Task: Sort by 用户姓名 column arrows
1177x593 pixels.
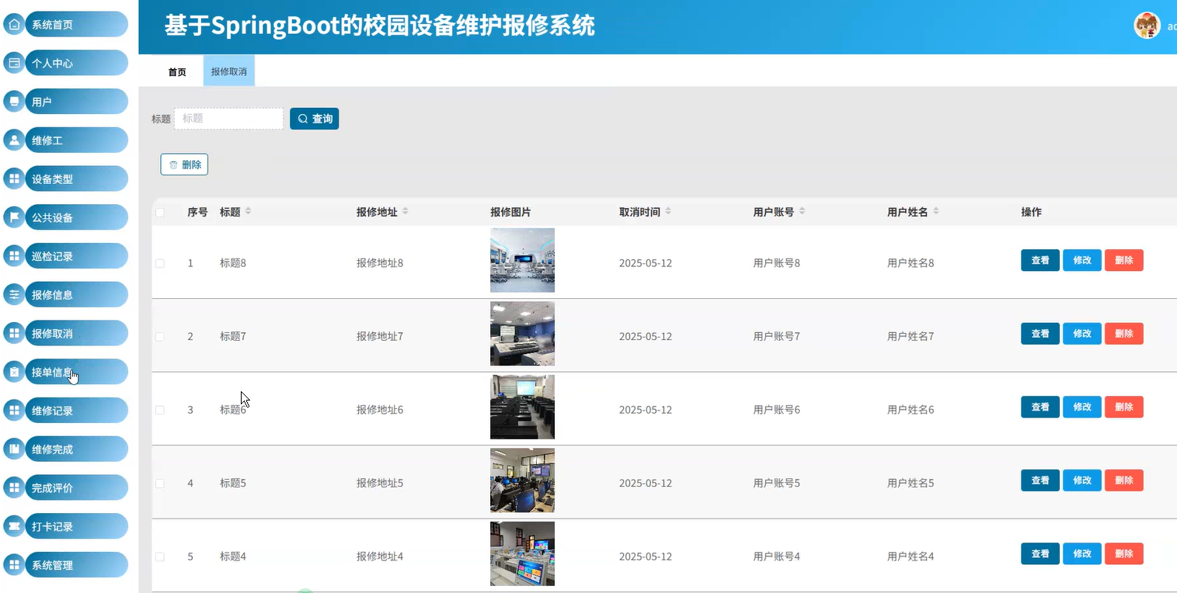Action: point(935,212)
